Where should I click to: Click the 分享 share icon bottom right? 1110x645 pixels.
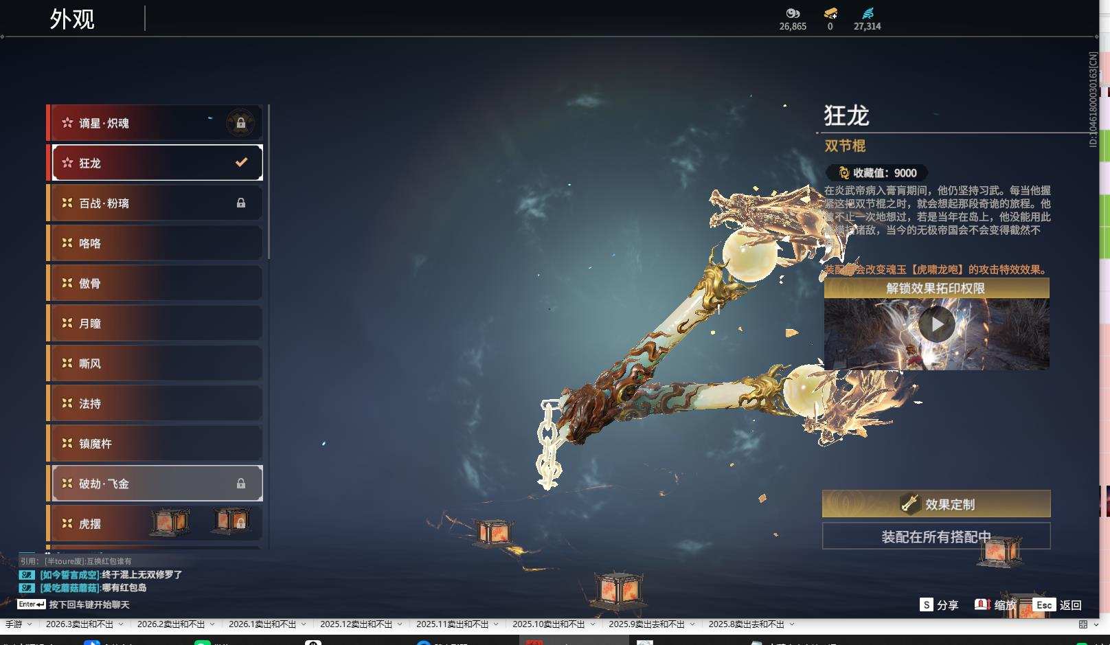927,605
